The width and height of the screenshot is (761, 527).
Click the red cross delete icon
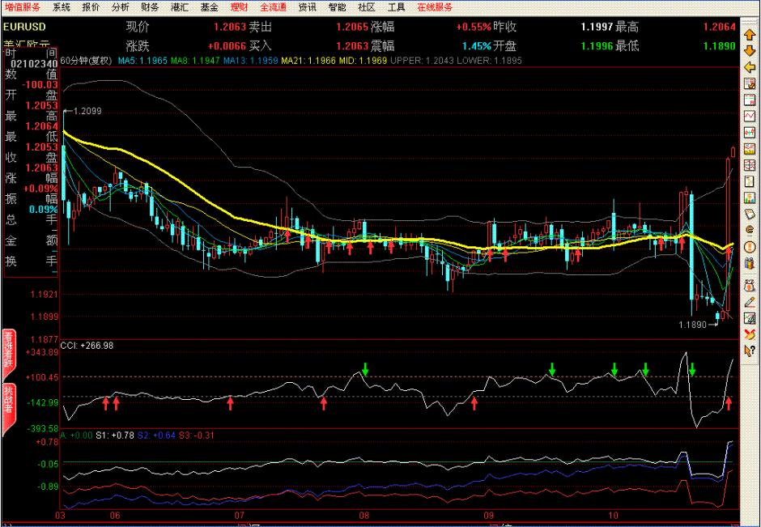coord(750,334)
